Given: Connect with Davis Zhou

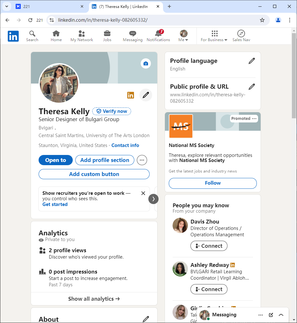Looking at the screenshot, I should (209, 246).
